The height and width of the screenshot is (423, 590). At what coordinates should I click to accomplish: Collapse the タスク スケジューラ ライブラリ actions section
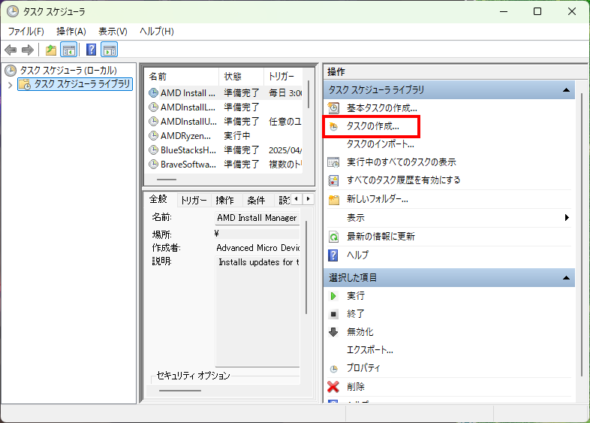pyautogui.click(x=567, y=90)
